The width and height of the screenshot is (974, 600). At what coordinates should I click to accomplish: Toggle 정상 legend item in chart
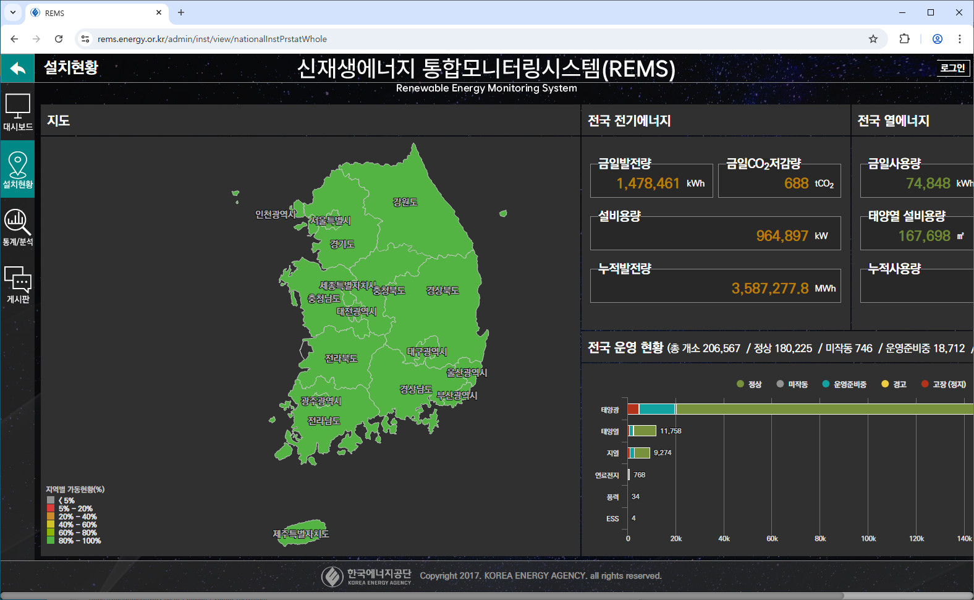point(749,384)
